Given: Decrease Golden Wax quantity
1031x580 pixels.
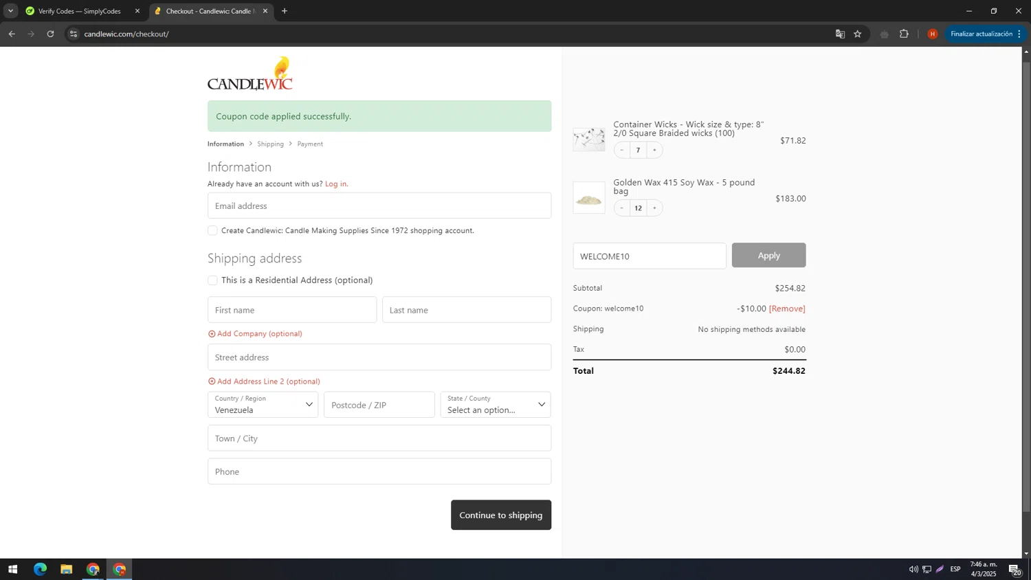Looking at the screenshot, I should pos(622,208).
